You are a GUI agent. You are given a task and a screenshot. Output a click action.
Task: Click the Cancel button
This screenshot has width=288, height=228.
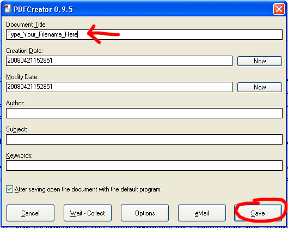click(30, 213)
